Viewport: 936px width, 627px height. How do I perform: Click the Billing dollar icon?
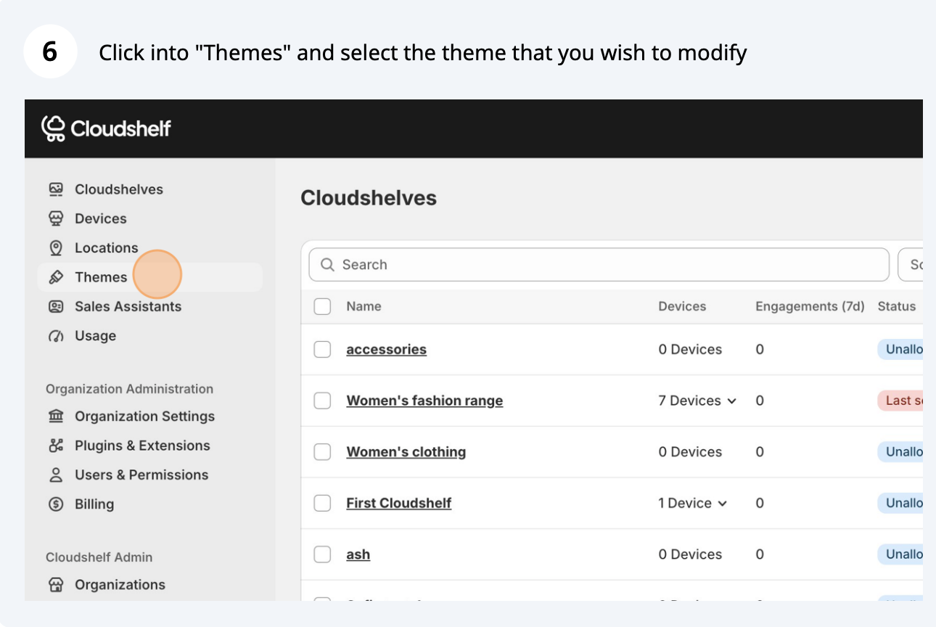coord(56,504)
